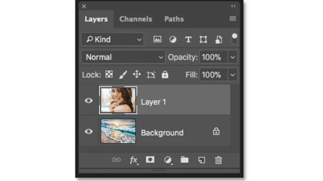Select Background layer beach thumbnail
Viewport: 323px width, 181px height.
[118, 131]
